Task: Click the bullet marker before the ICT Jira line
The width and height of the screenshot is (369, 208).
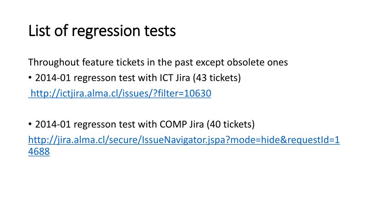Action: point(30,77)
